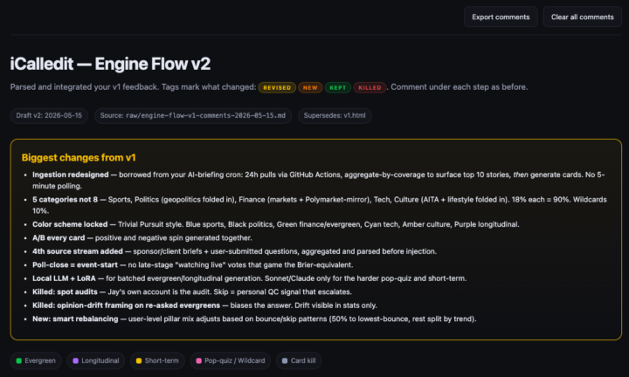Click the pink Pop-quiz color square
The width and height of the screenshot is (629, 377).
click(198, 360)
